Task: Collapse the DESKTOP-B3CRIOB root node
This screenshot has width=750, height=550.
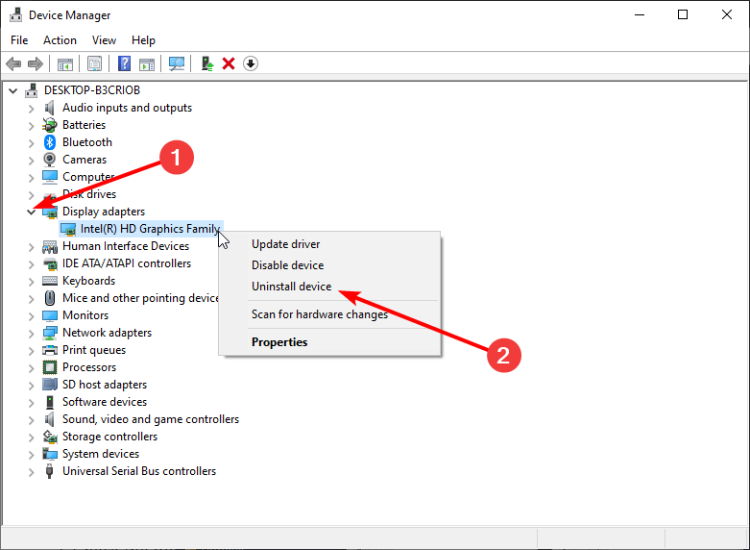Action: click(x=13, y=90)
